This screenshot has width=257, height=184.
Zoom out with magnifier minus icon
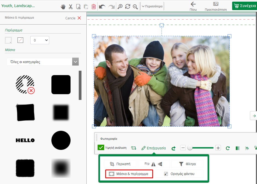(x=135, y=7)
